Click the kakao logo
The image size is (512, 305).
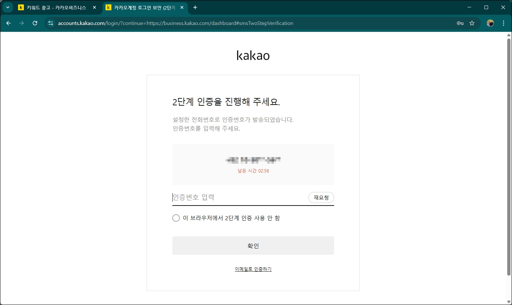[253, 55]
